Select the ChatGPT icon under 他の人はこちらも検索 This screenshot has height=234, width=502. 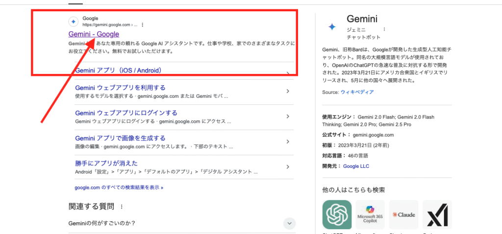coord(337,214)
